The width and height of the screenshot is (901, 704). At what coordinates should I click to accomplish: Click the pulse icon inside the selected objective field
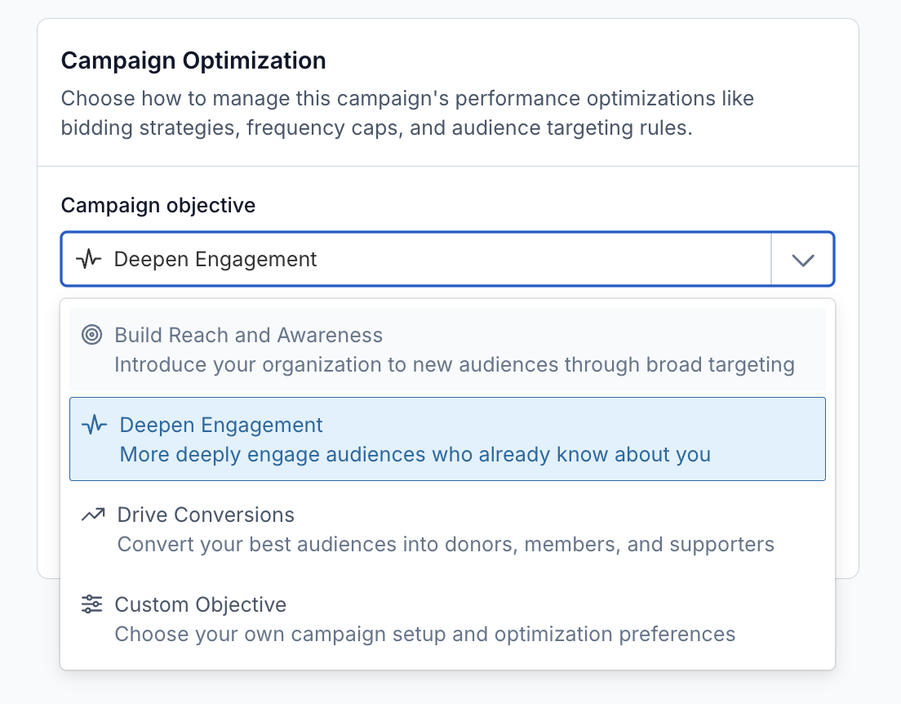click(88, 260)
